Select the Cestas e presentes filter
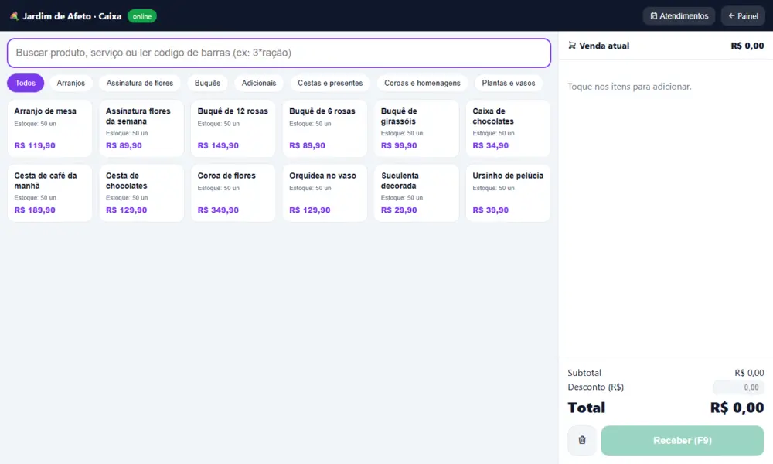773x464 pixels. 330,83
